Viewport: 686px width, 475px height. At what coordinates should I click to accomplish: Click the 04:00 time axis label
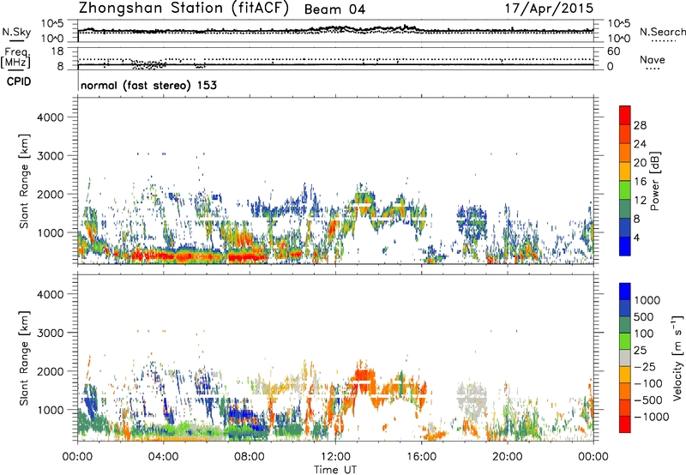pyautogui.click(x=163, y=457)
